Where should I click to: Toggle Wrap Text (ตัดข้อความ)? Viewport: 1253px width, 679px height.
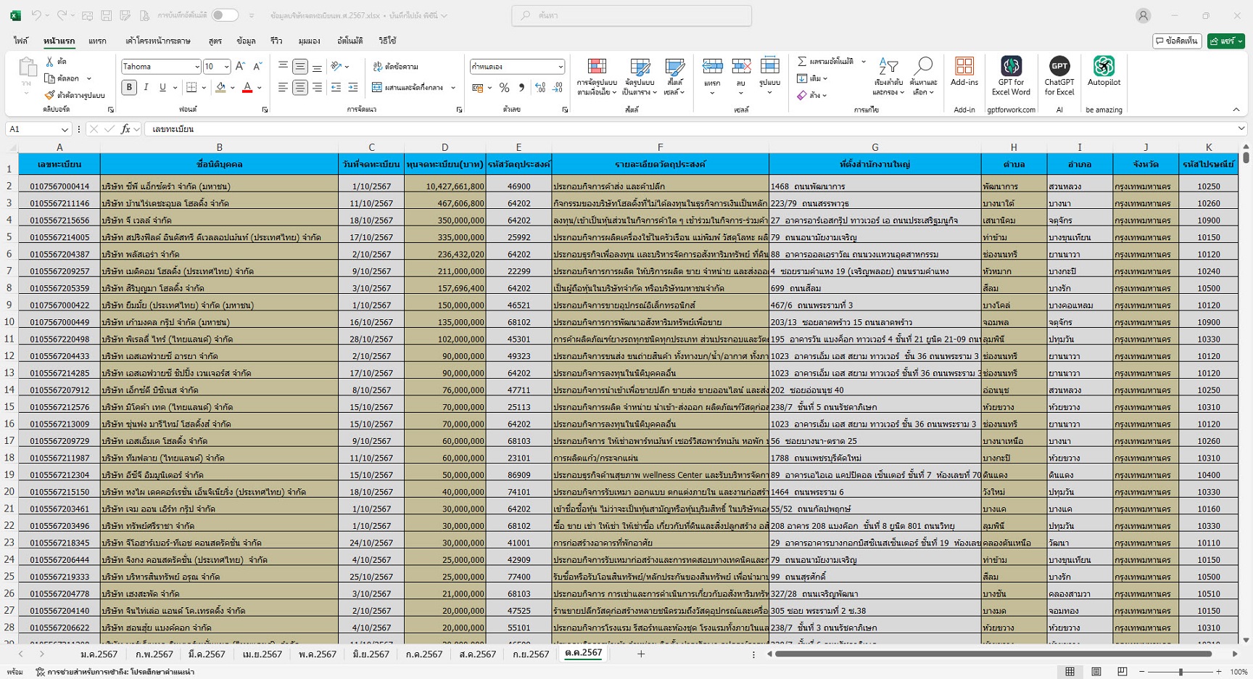tap(395, 67)
